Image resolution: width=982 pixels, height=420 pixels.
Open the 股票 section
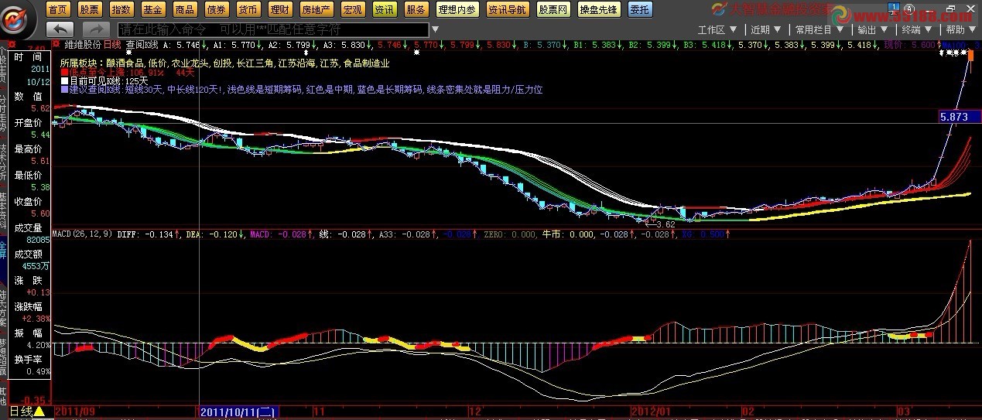(x=89, y=9)
